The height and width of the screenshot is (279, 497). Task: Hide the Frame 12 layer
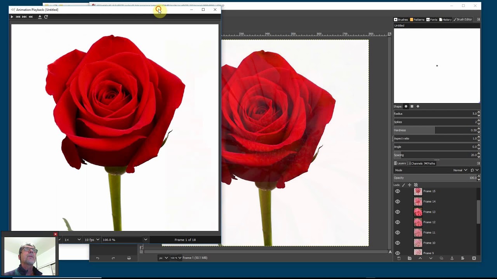[398, 222]
